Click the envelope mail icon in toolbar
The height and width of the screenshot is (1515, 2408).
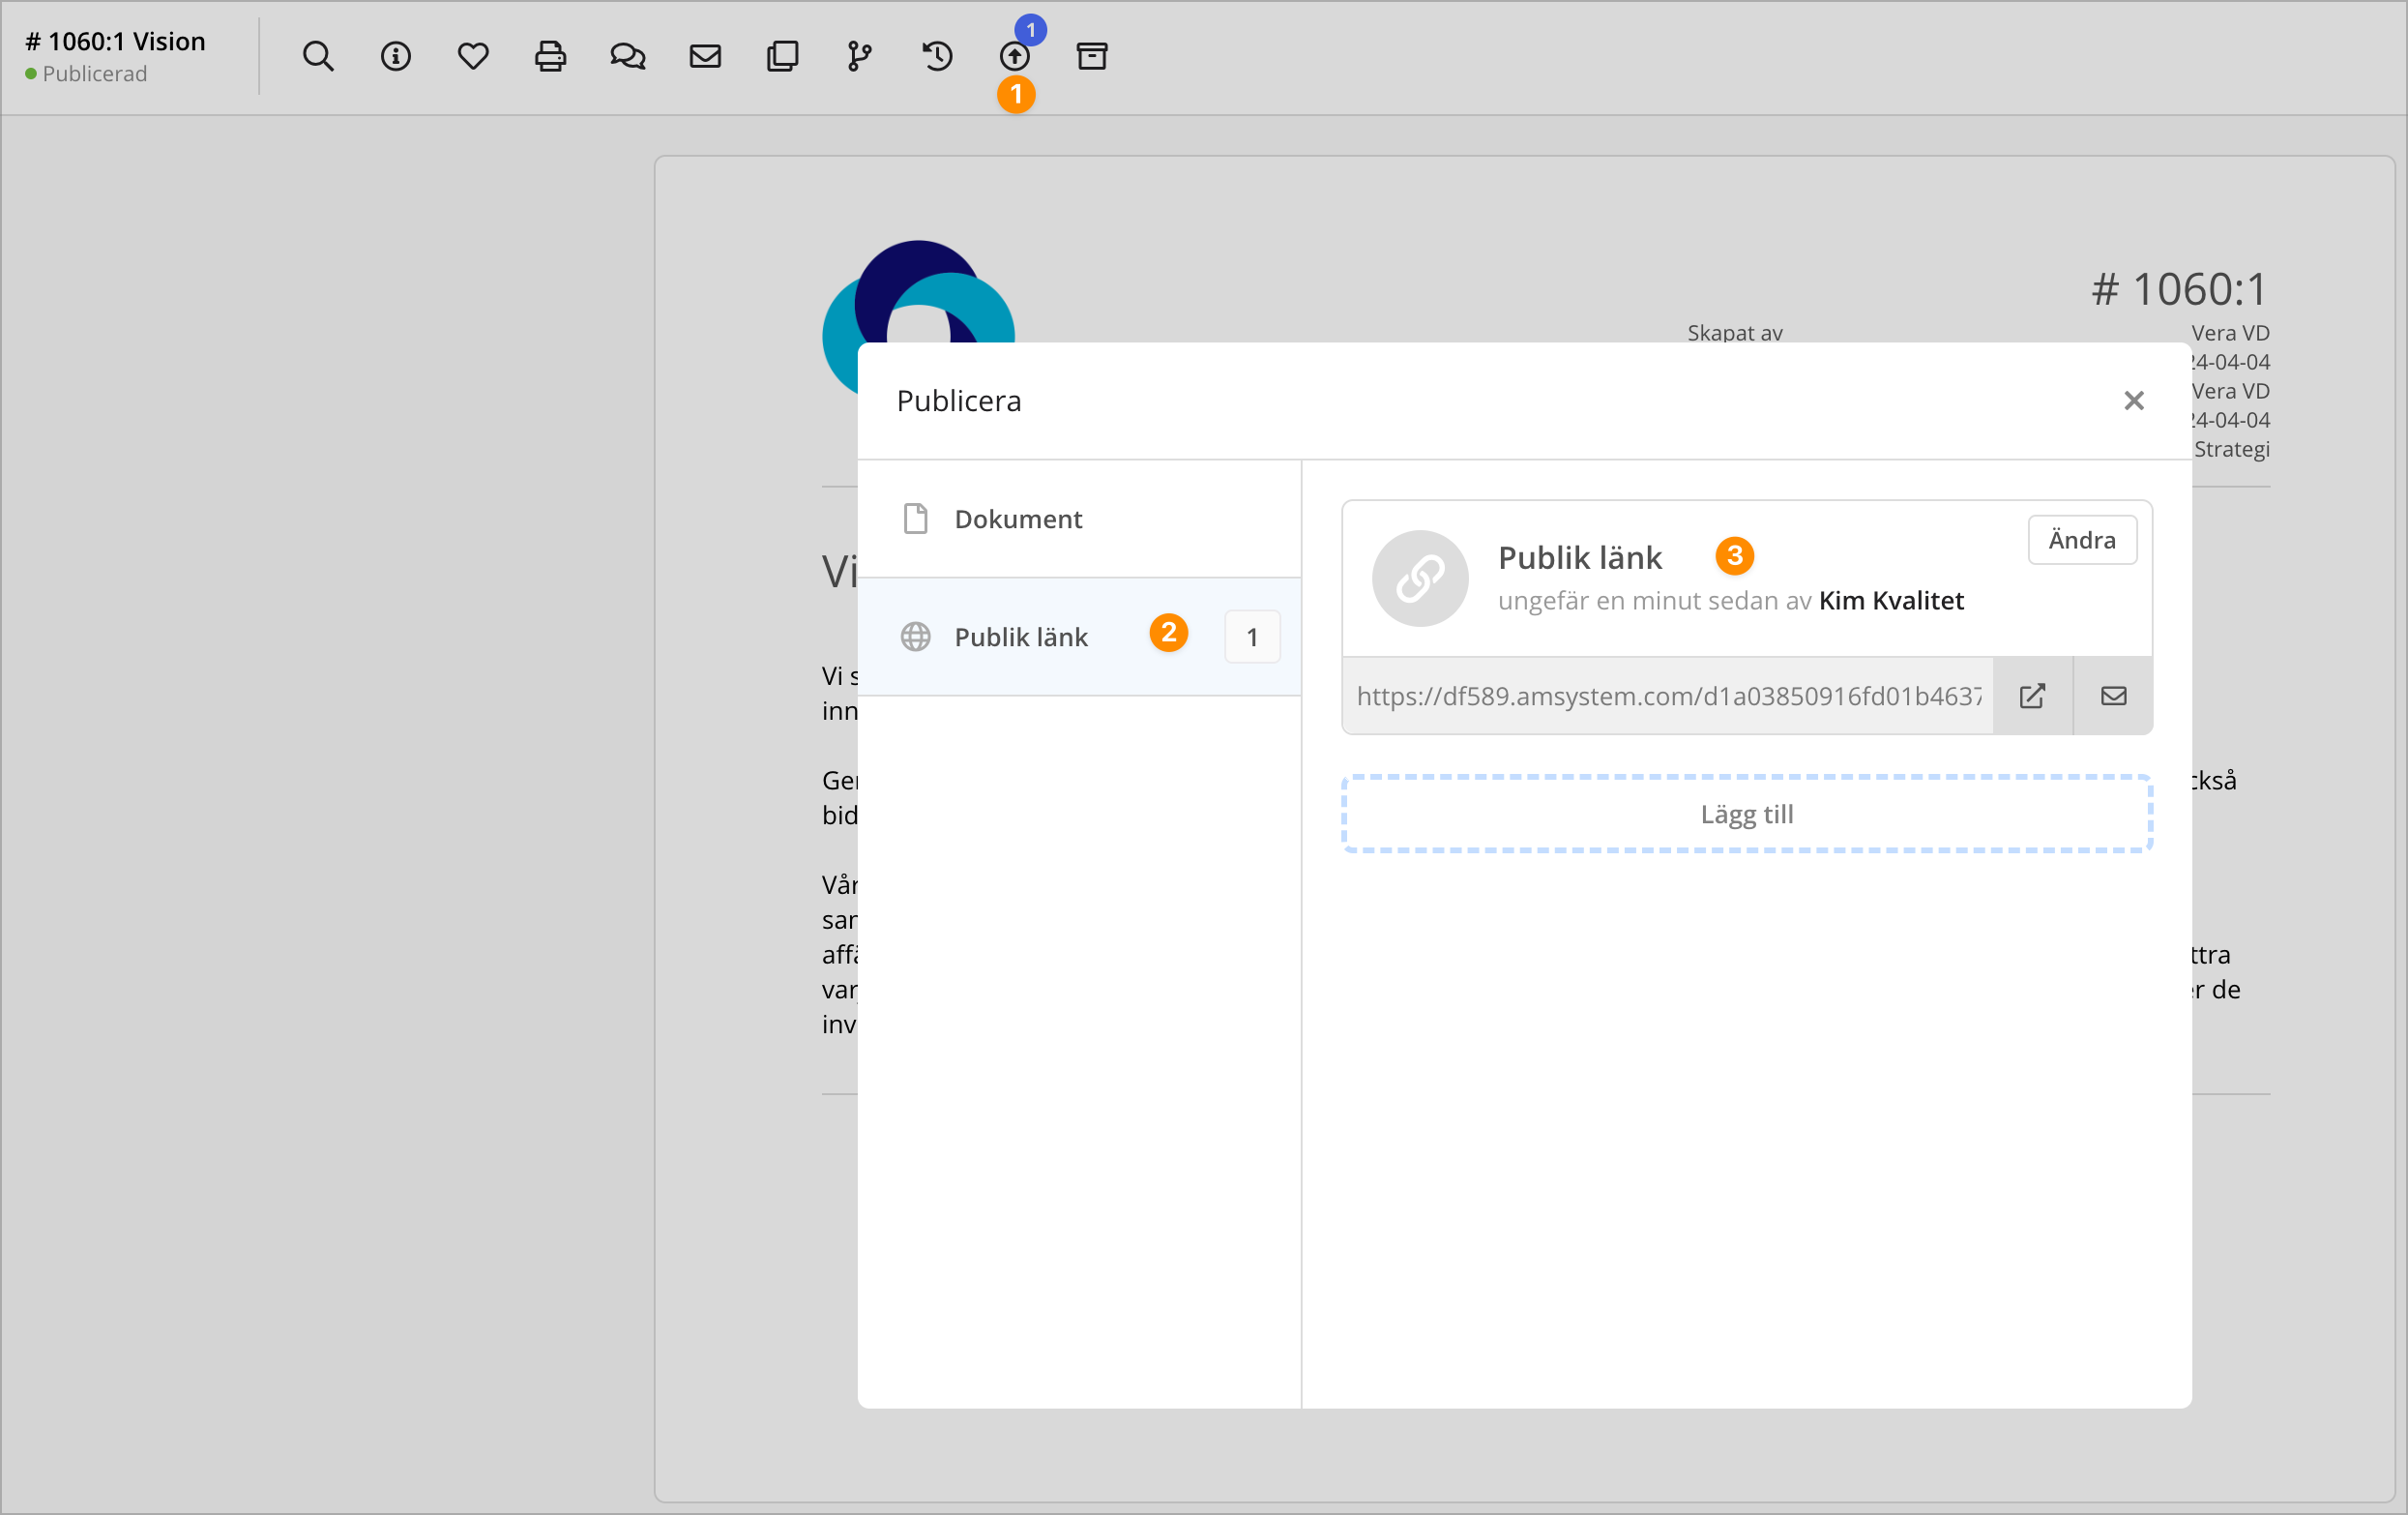705,56
